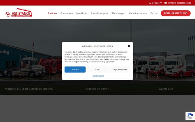Click 'Vi kører i hele Danmark og Europa' text
The height and width of the screenshot is (122, 195).
[29, 89]
